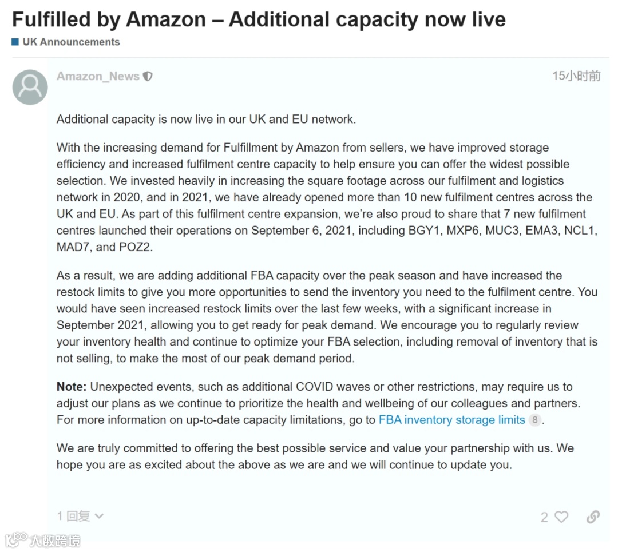This screenshot has width=618, height=552.
Task: Expand the 1 回复 replies chevron
Action: (x=99, y=516)
